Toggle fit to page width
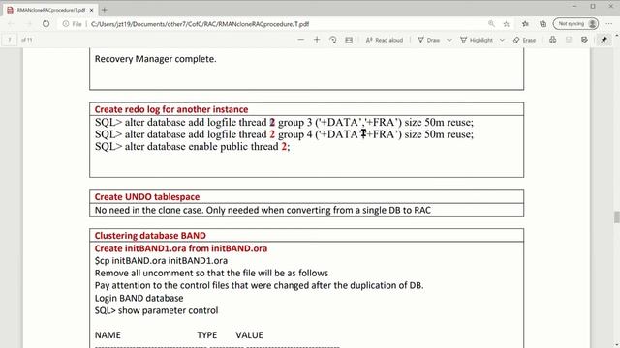The image size is (620, 348). point(349,40)
